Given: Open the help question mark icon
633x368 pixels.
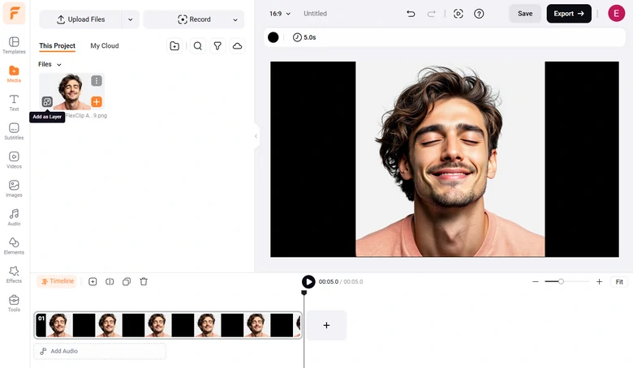Looking at the screenshot, I should tap(479, 14).
